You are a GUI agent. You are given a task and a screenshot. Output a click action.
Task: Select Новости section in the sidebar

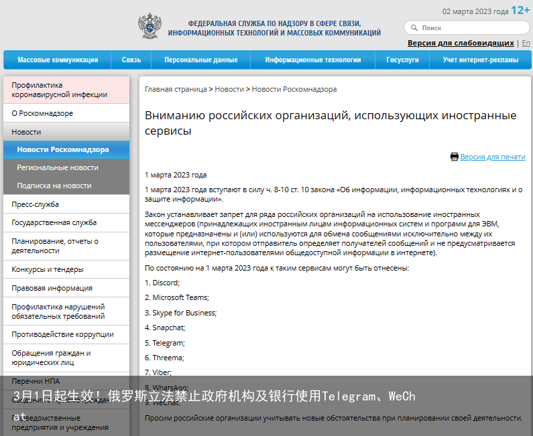click(66, 132)
